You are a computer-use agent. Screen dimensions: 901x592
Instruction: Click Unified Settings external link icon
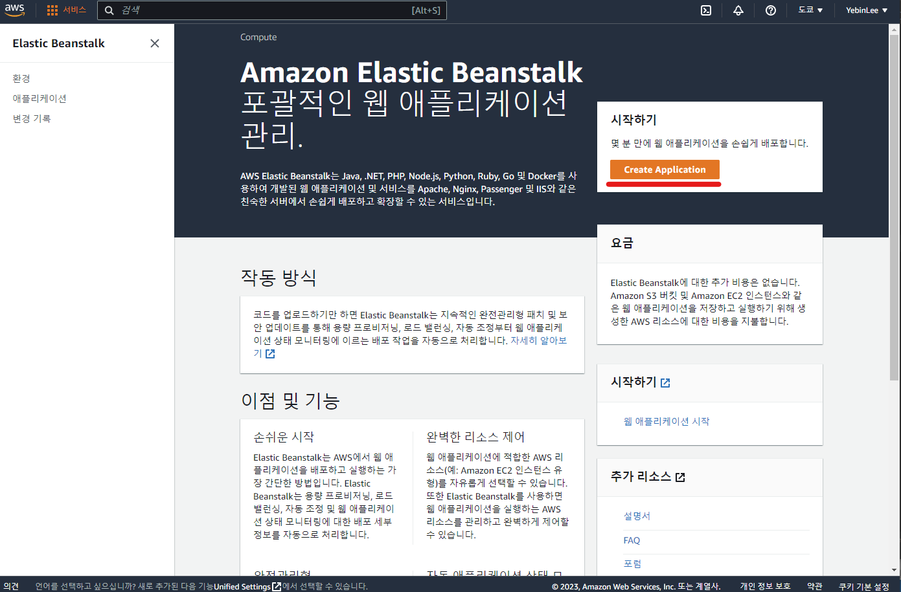(x=277, y=586)
